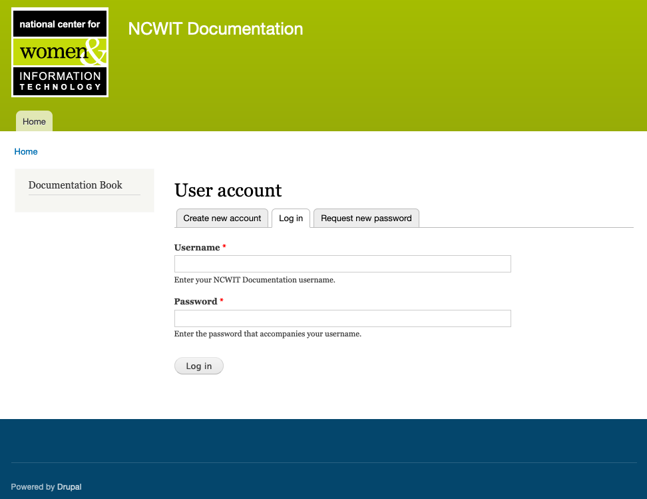The width and height of the screenshot is (647, 499).
Task: Click the red required asterisk beside Username
Action: click(224, 247)
